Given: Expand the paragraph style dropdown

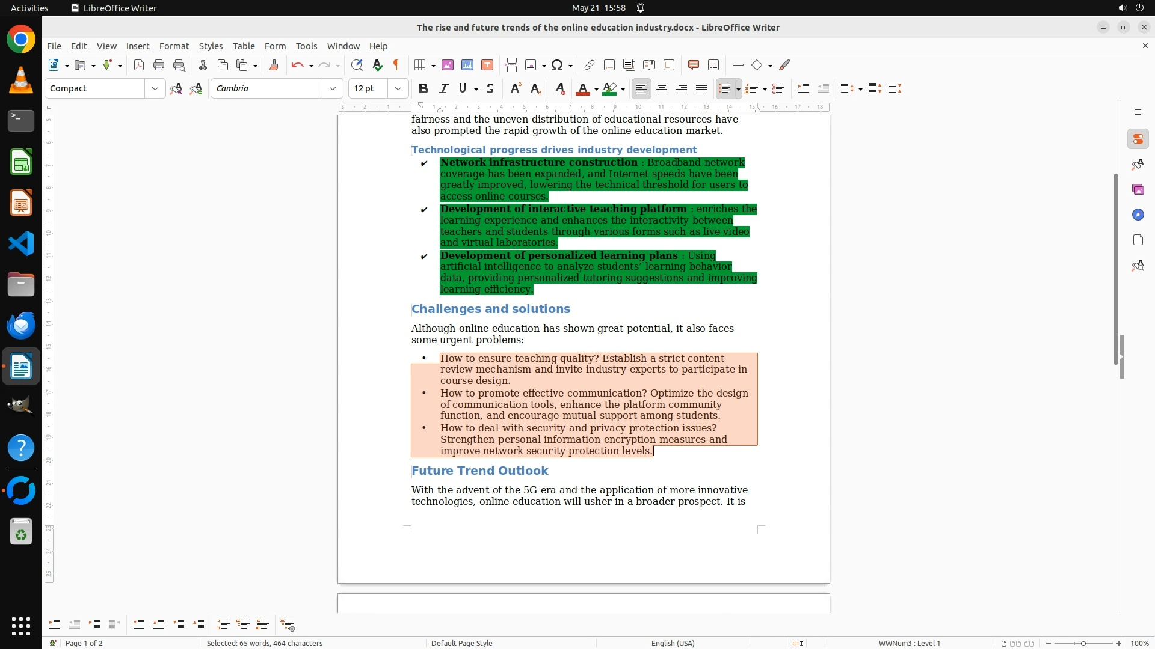Looking at the screenshot, I should [155, 88].
